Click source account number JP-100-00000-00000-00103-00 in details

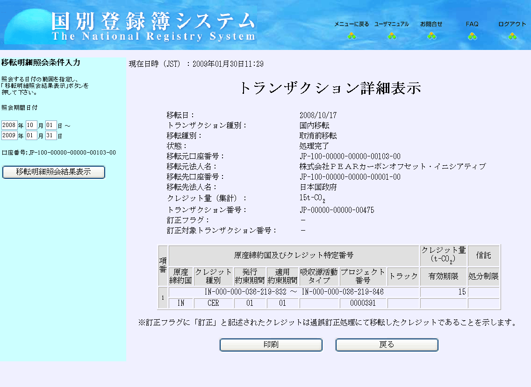coord(350,156)
